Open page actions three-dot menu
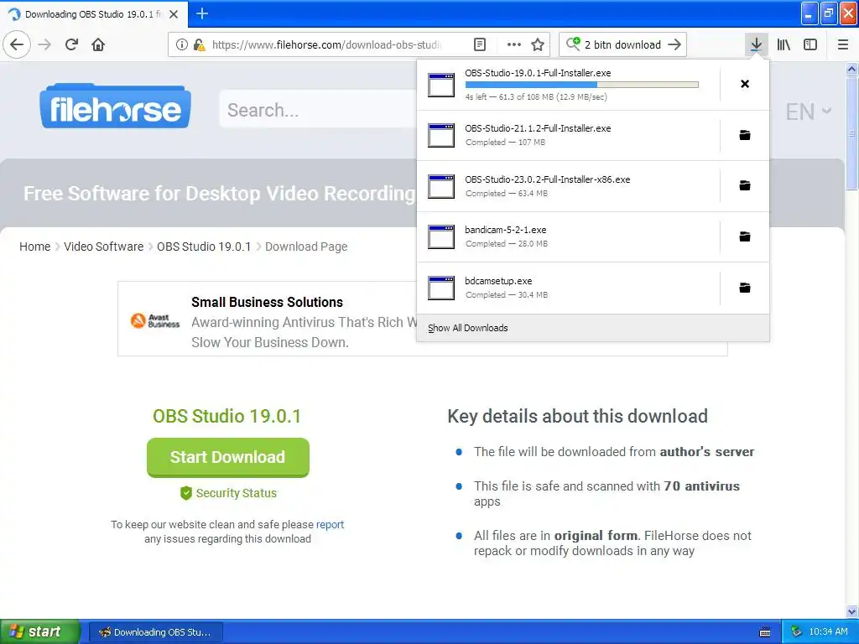The image size is (859, 644). 513,44
